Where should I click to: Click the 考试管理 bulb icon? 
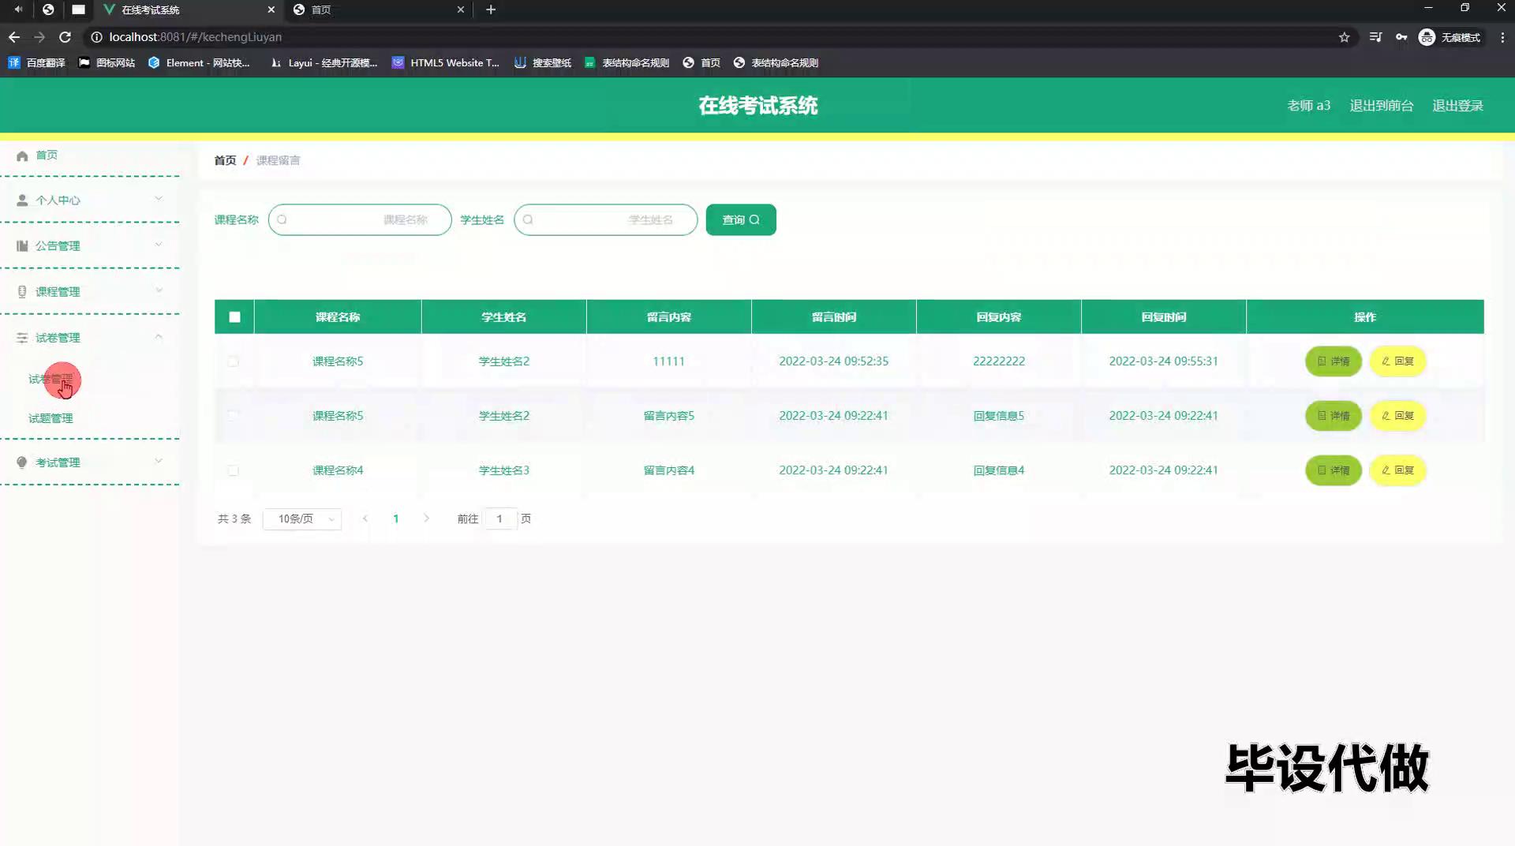(22, 462)
